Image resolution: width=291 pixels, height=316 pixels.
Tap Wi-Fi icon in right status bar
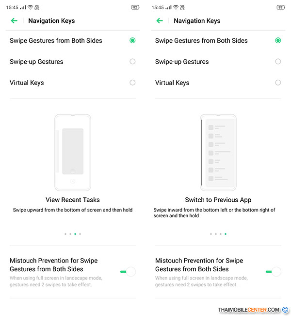click(176, 8)
